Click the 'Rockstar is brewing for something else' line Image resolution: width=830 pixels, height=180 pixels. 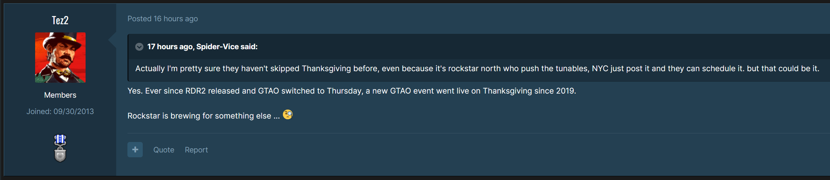204,116
